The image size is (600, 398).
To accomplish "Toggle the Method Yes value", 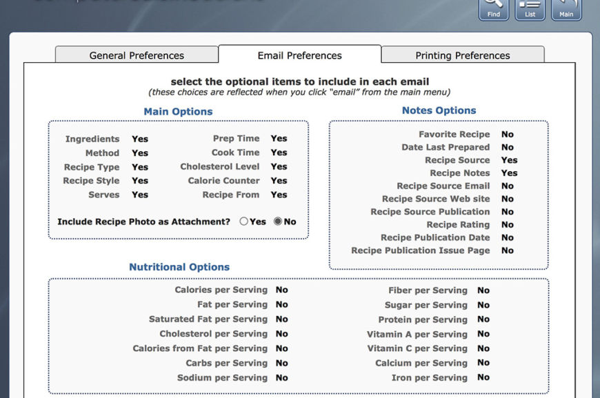I will (x=140, y=153).
